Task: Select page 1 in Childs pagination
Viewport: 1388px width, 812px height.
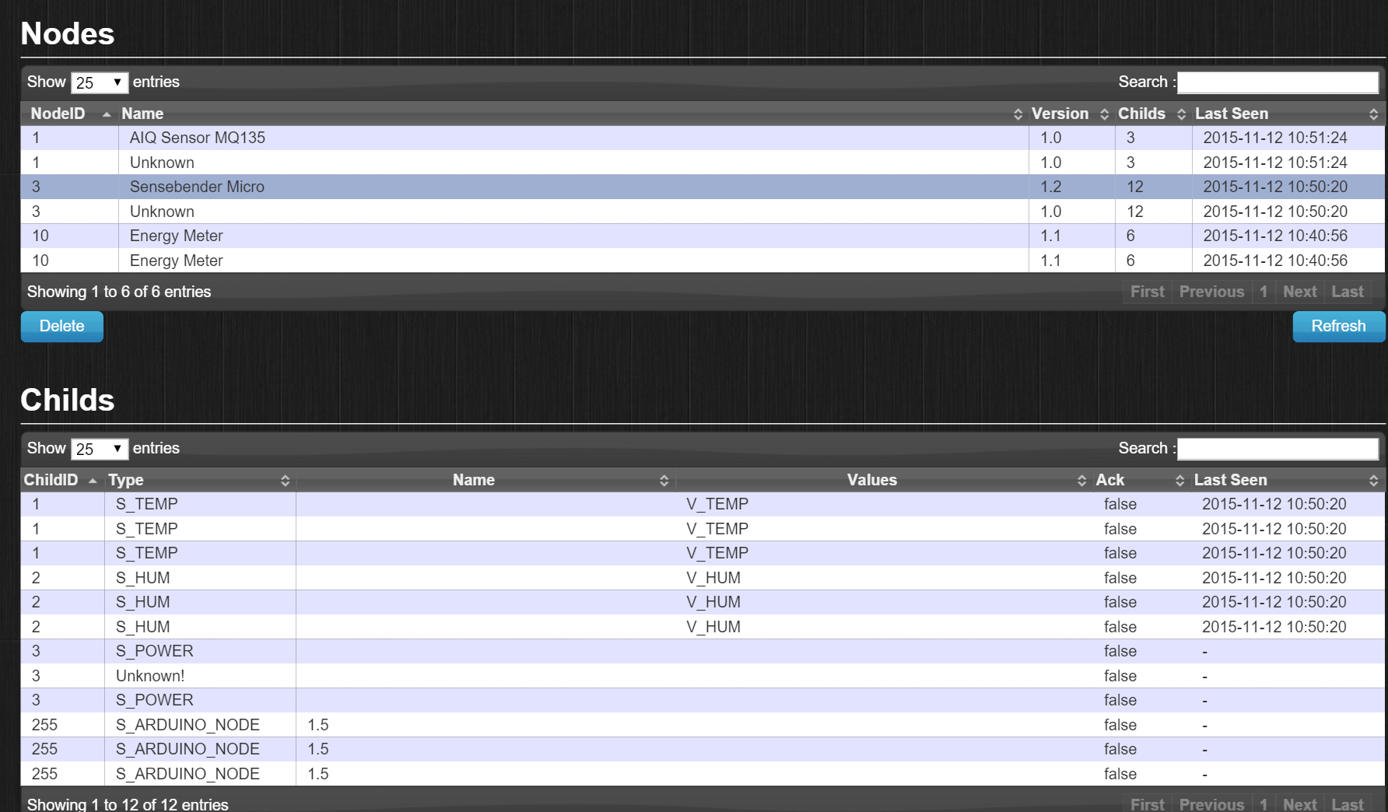Action: point(1264,804)
